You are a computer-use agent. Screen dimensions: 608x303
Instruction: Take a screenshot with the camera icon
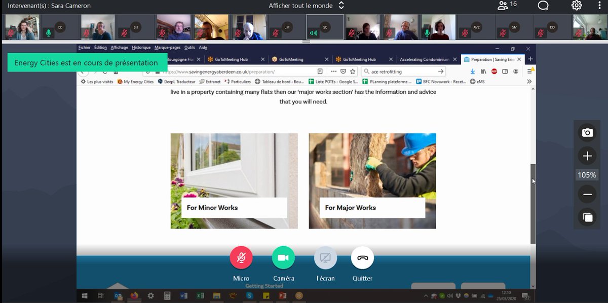[x=587, y=133]
